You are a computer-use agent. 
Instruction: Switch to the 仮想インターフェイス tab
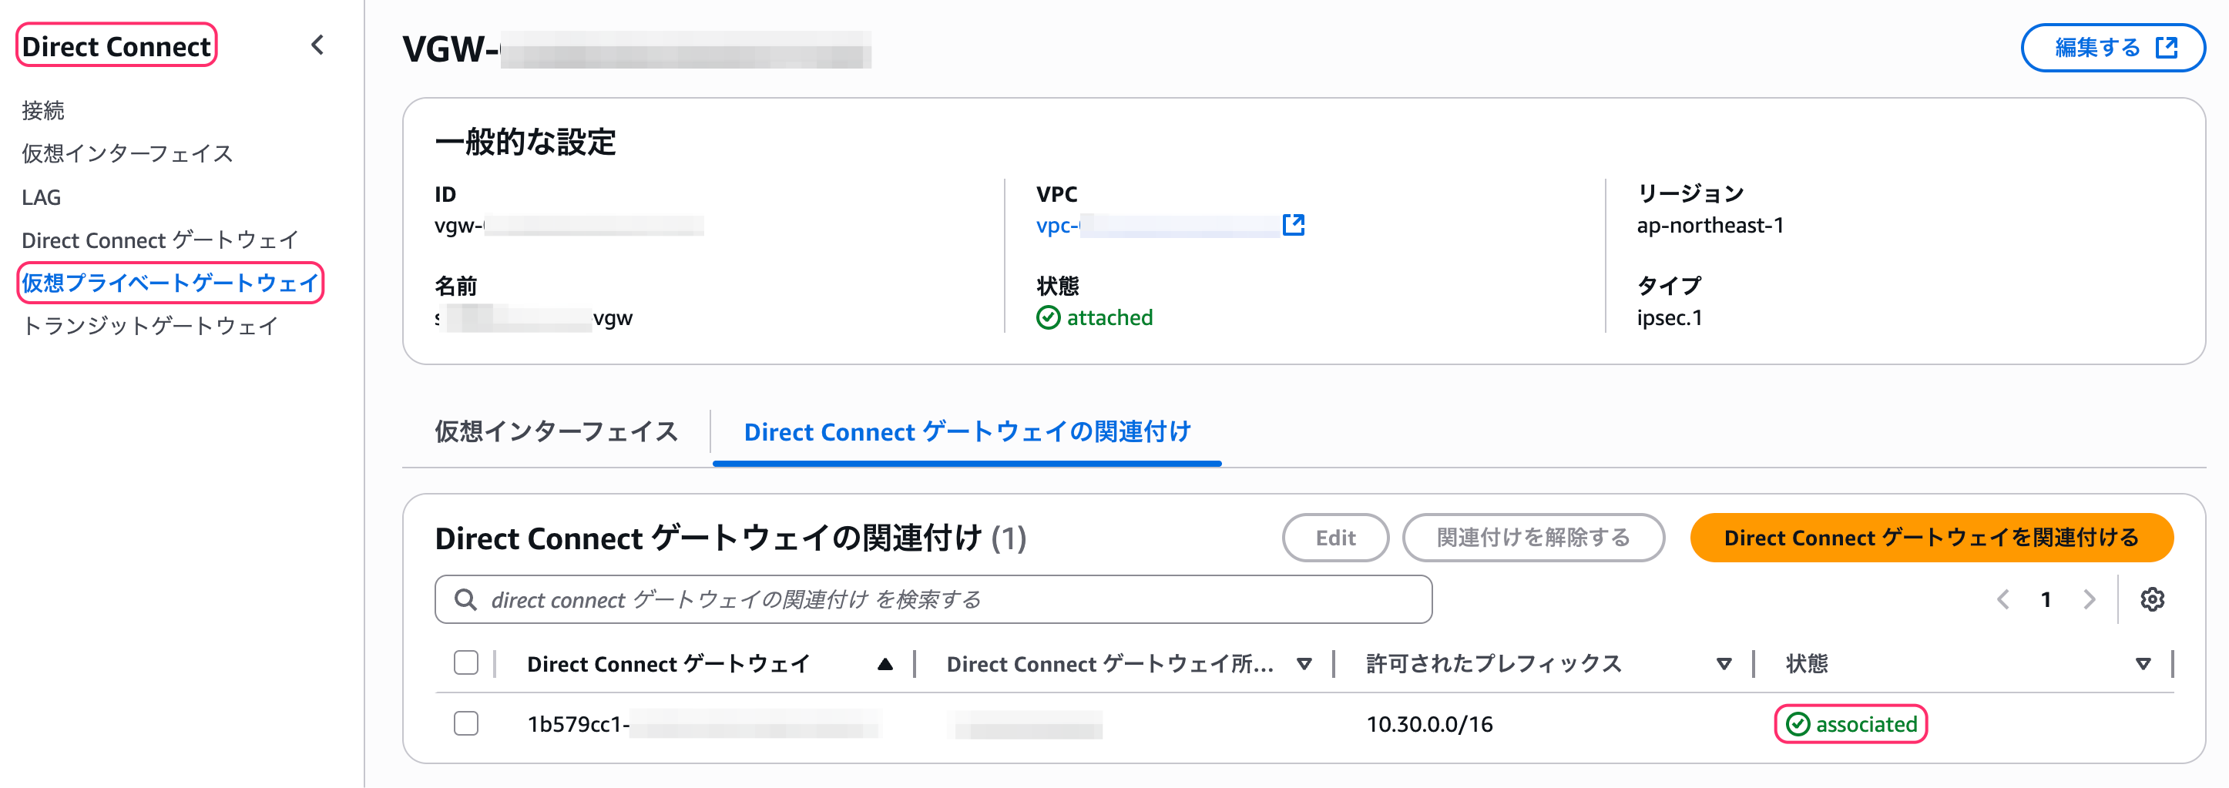pyautogui.click(x=556, y=431)
